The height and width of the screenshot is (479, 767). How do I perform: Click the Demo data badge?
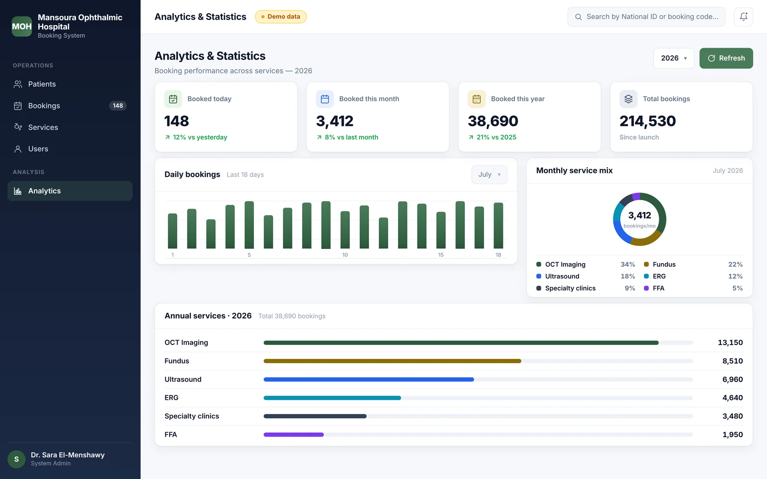point(280,17)
